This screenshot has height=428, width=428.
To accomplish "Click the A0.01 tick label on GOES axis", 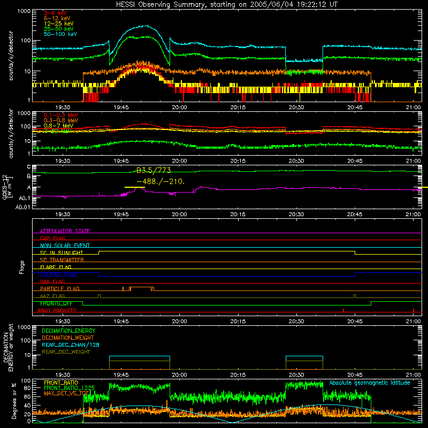I will (23, 207).
